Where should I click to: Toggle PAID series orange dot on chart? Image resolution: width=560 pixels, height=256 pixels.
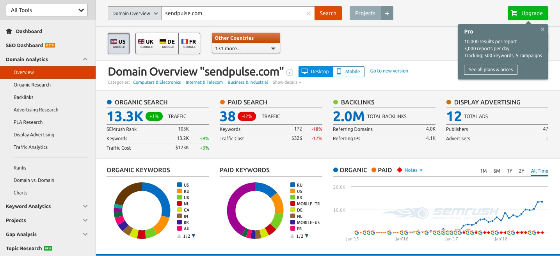click(374, 170)
